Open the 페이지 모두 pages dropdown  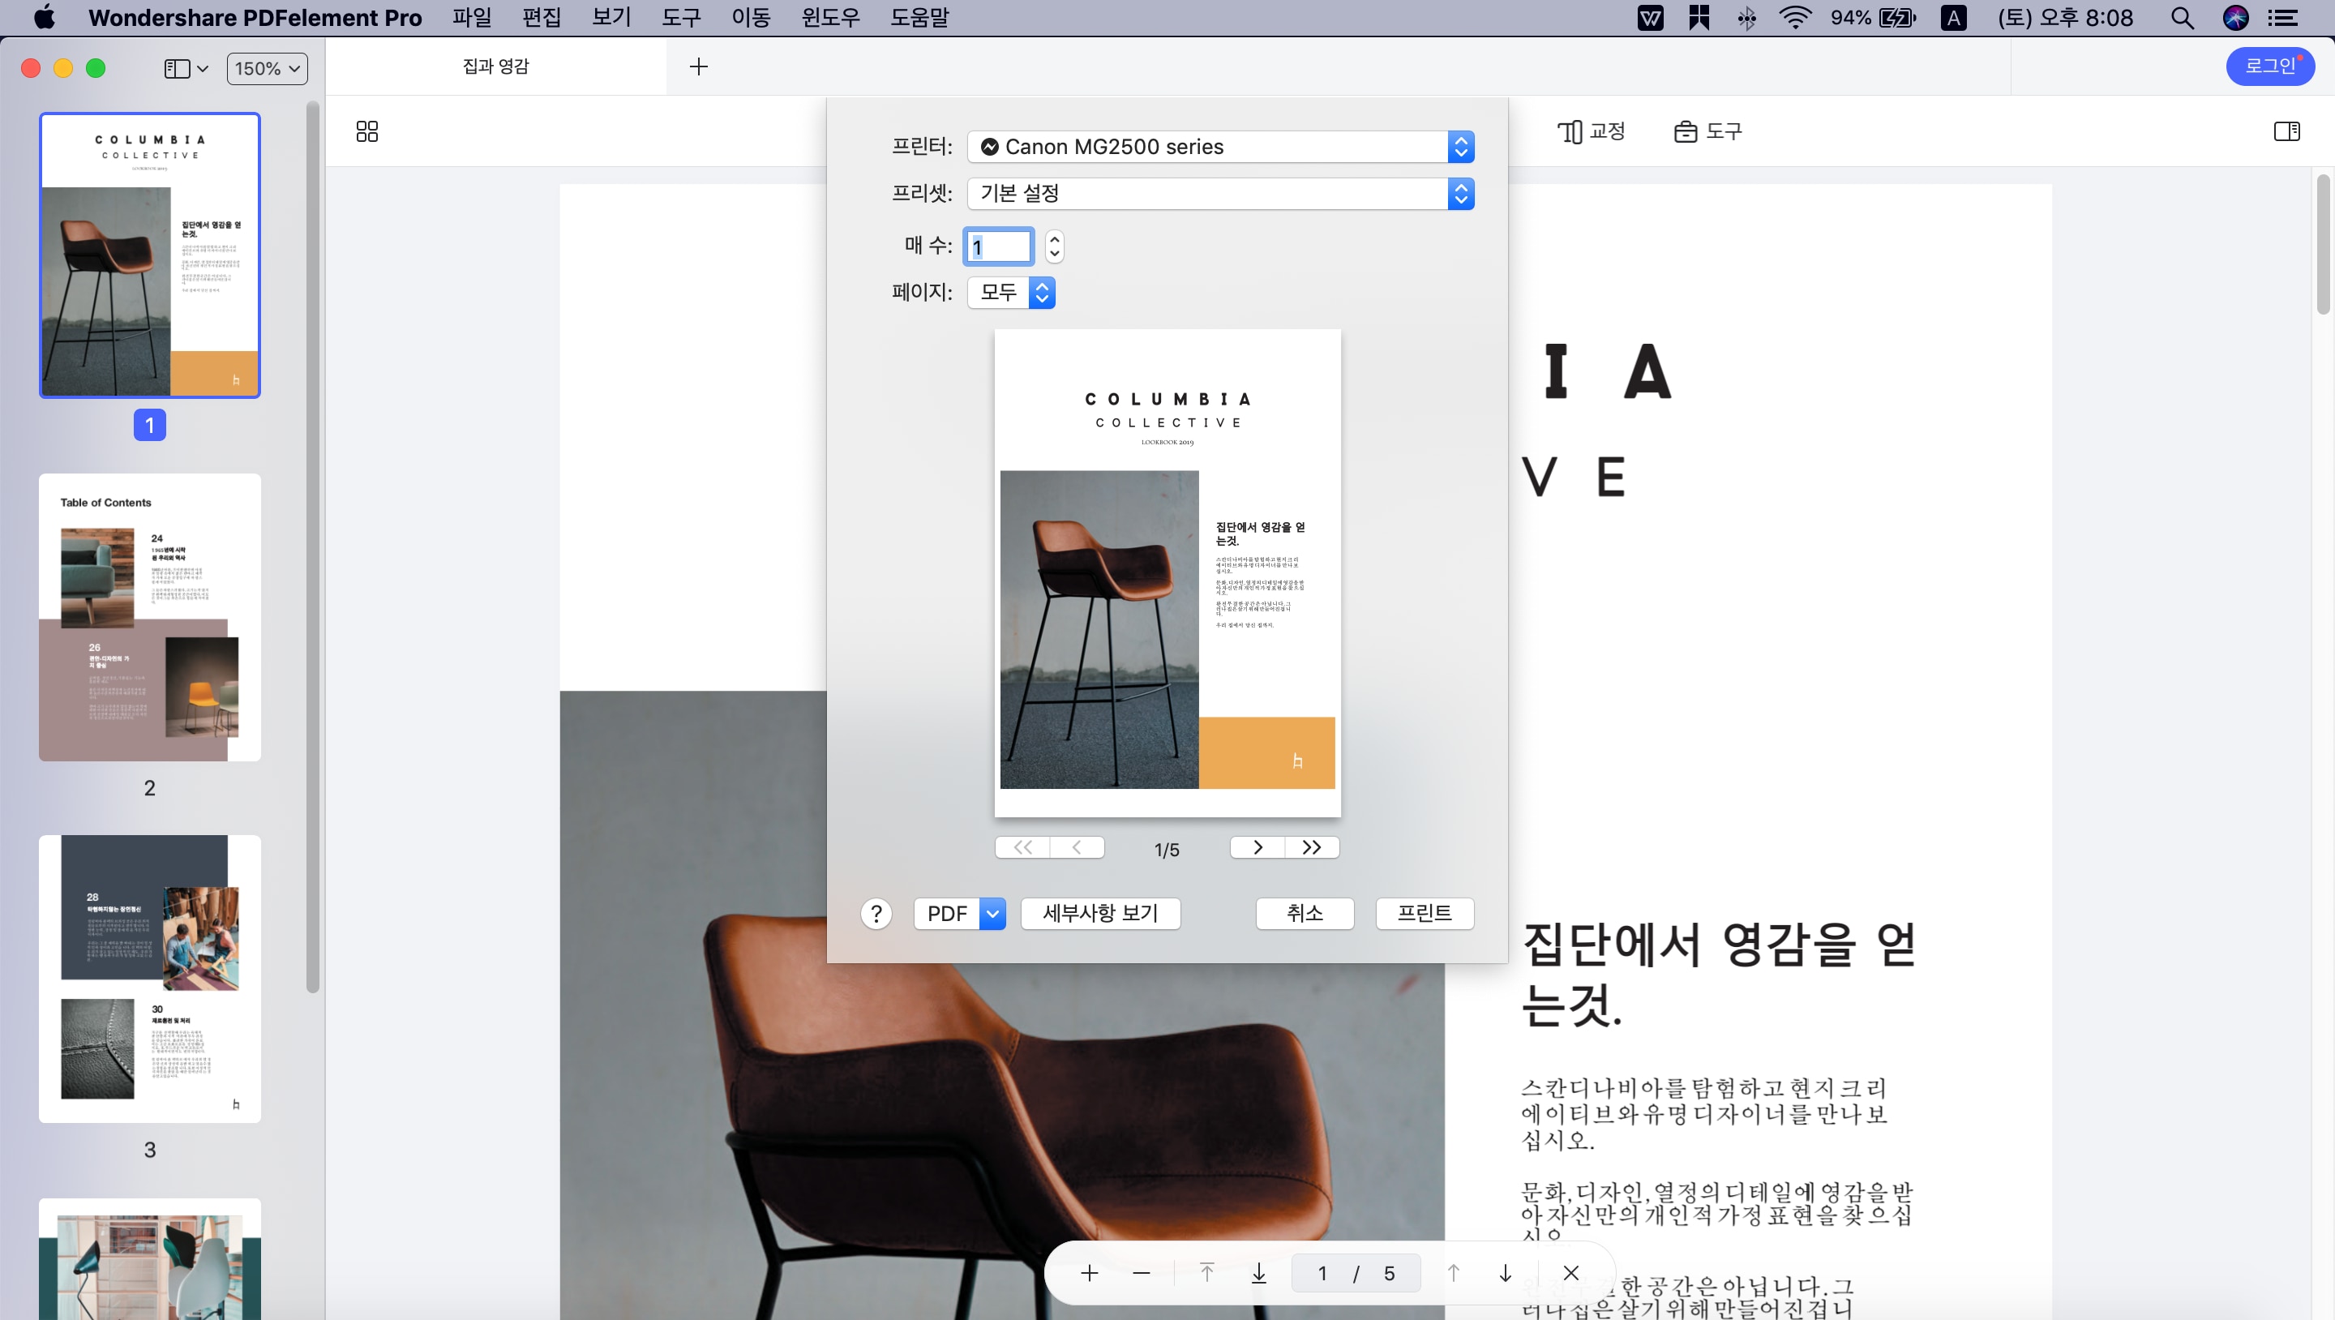pos(1011,292)
